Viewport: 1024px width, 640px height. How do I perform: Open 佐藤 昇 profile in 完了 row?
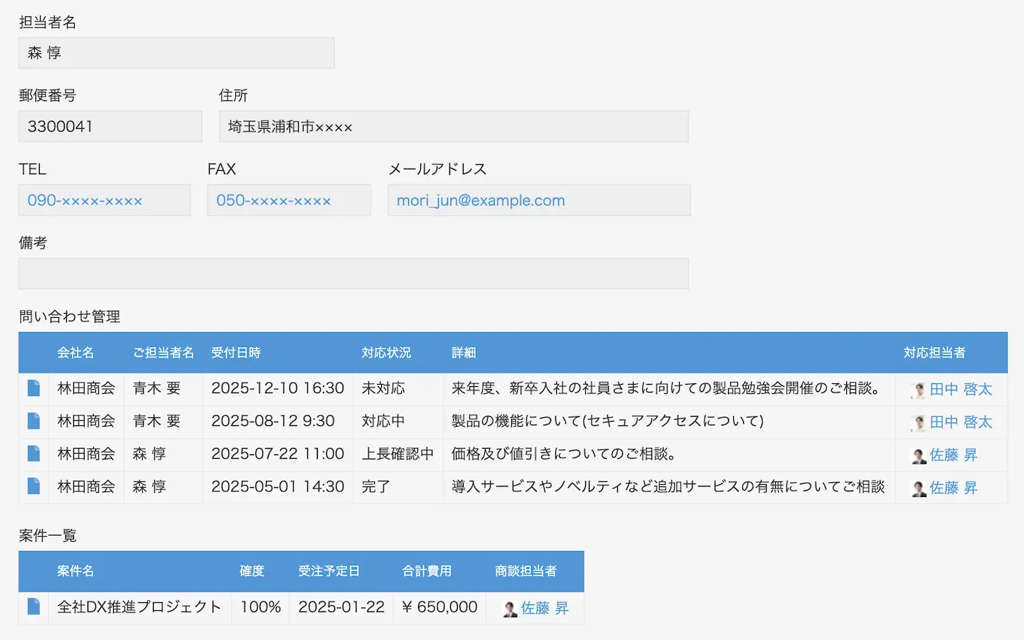954,488
